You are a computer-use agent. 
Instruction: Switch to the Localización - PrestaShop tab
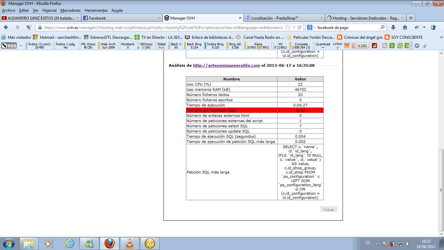coord(284,18)
